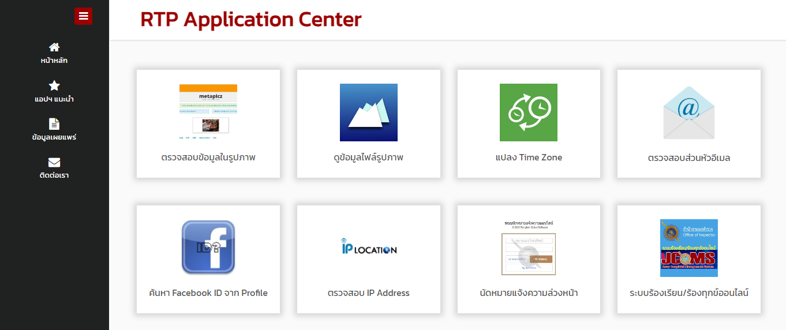Click the home icon in sidebar
786x330 pixels.
point(54,47)
